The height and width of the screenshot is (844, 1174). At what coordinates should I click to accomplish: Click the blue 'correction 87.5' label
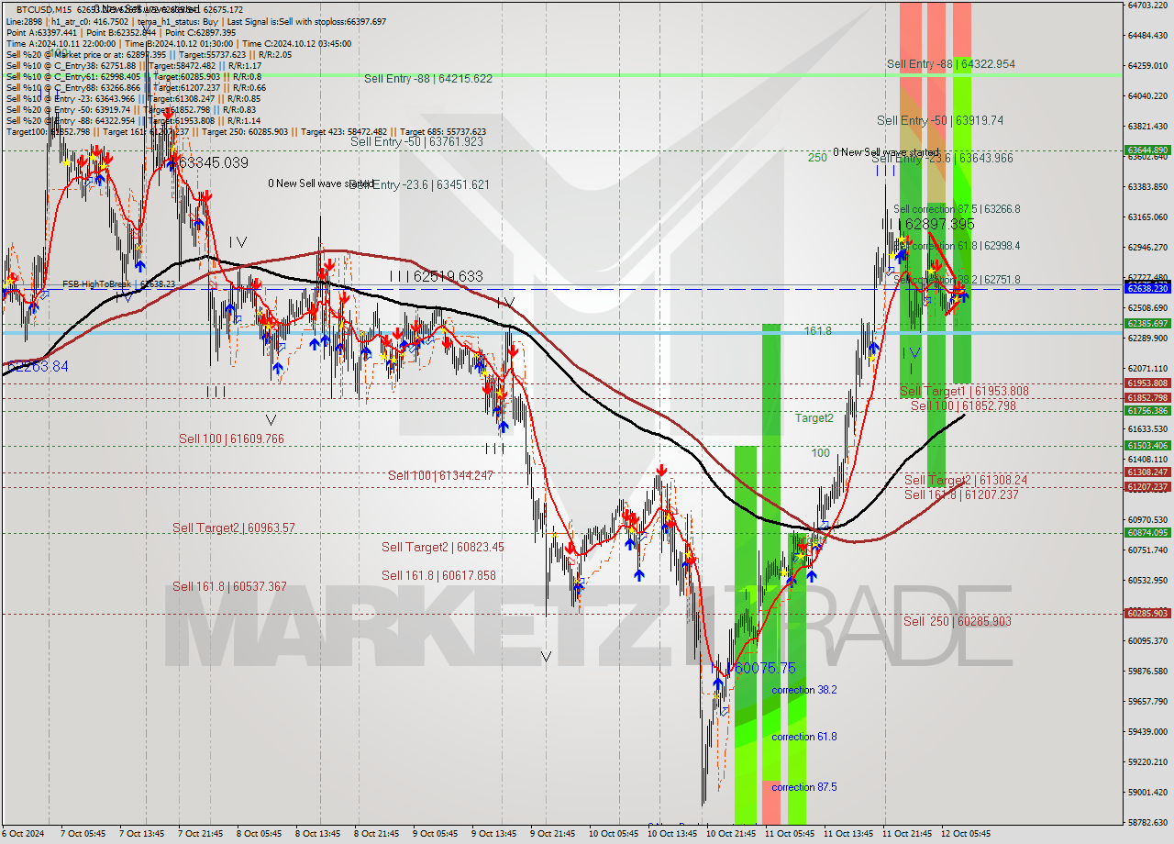pyautogui.click(x=804, y=787)
